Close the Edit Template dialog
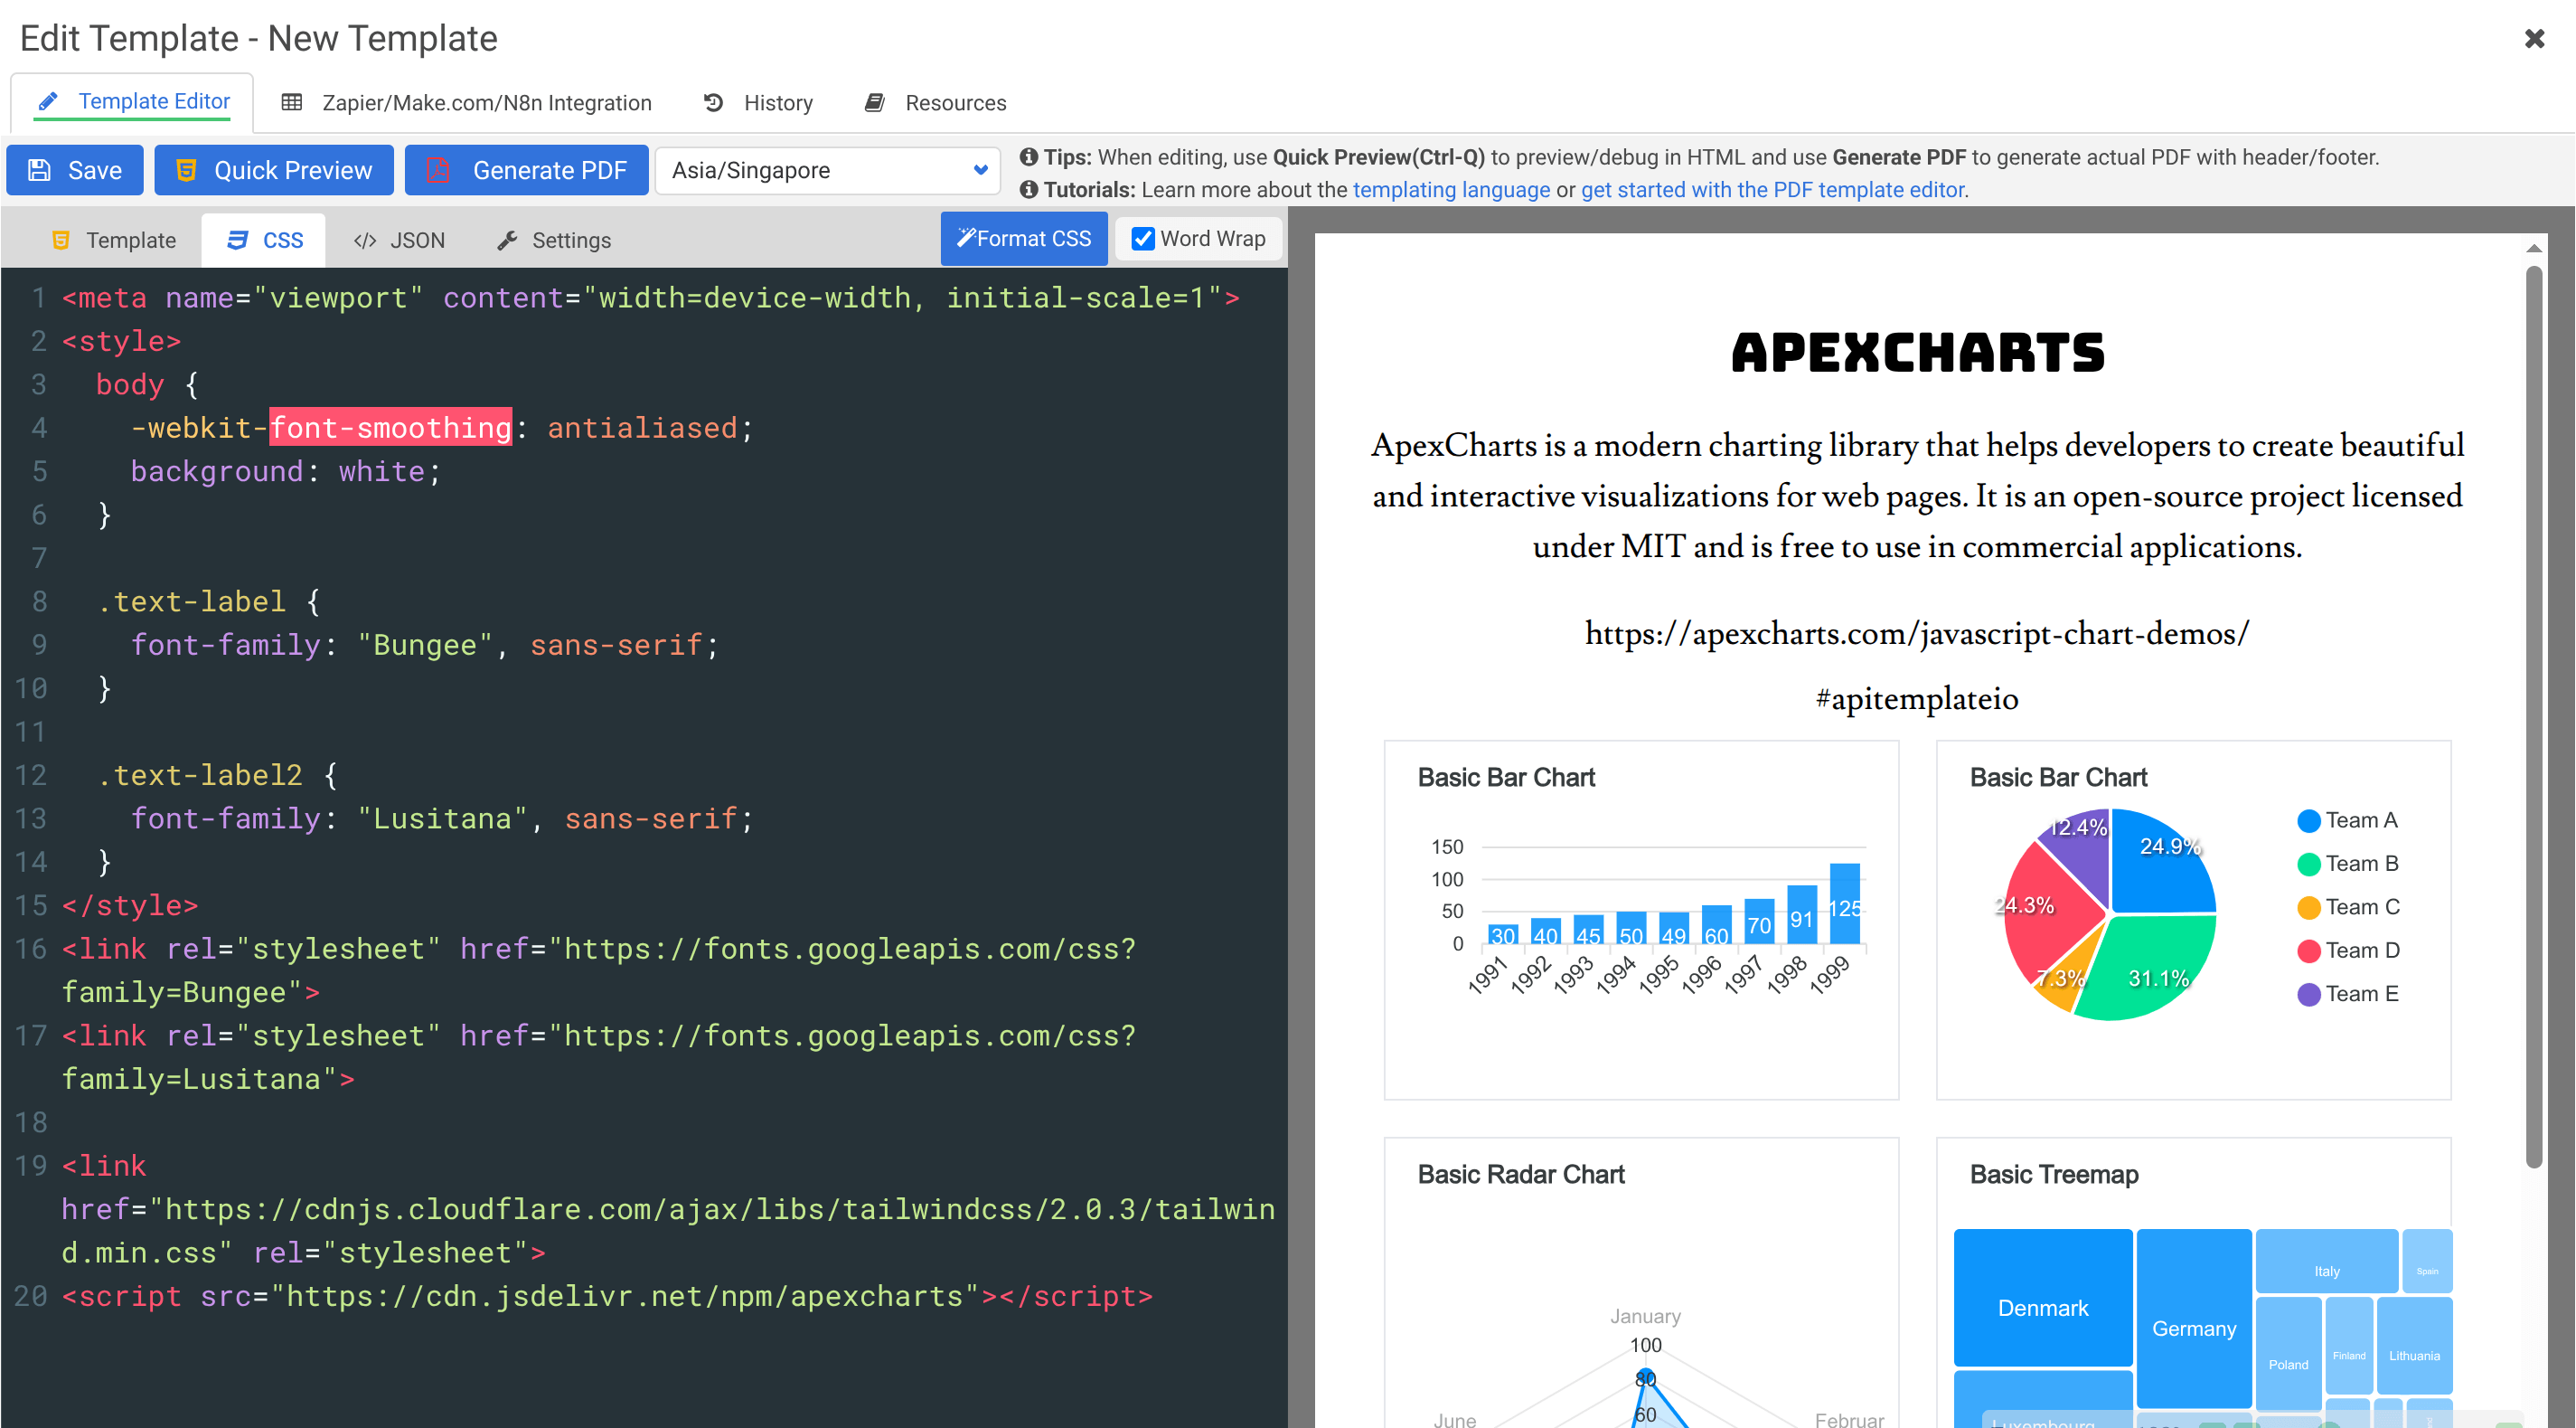Image resolution: width=2576 pixels, height=1428 pixels. [x=2536, y=38]
